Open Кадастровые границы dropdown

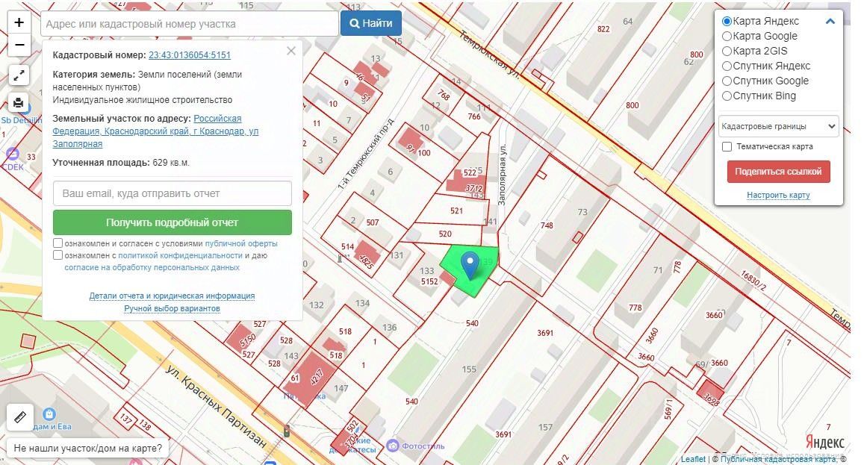(x=779, y=126)
